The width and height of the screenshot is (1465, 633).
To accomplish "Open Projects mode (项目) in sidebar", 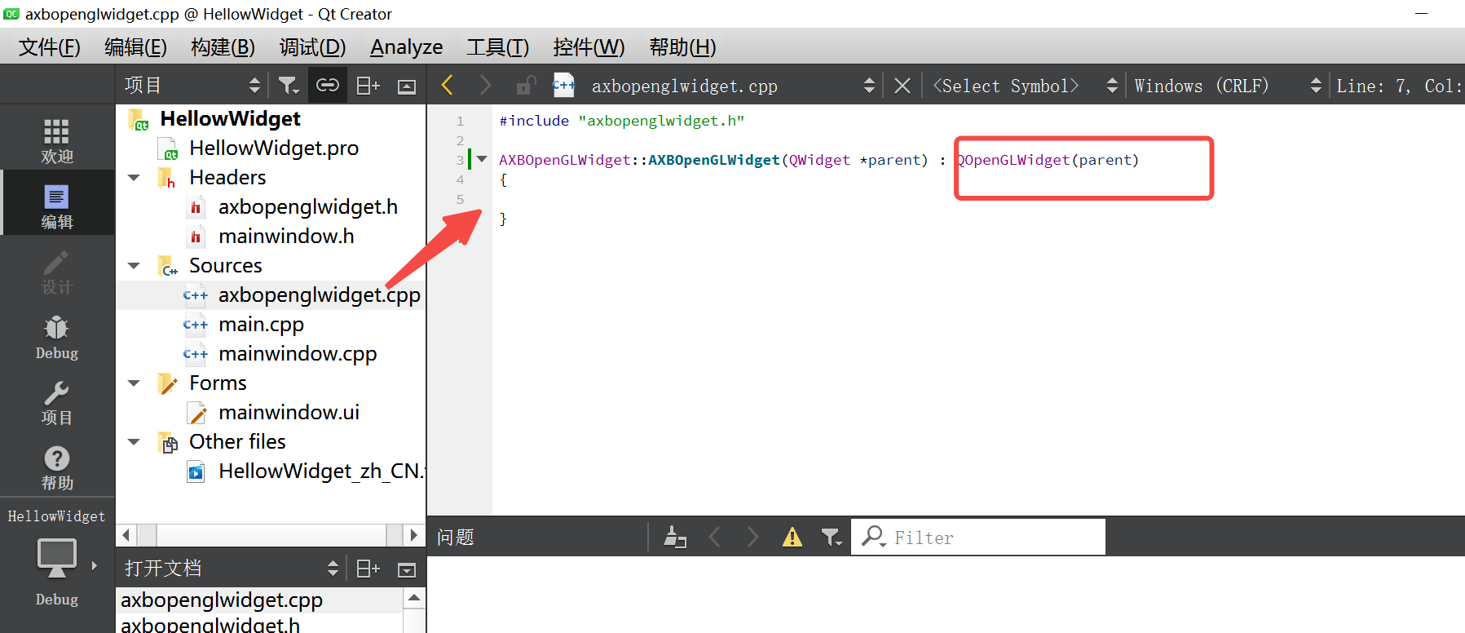I will (57, 403).
